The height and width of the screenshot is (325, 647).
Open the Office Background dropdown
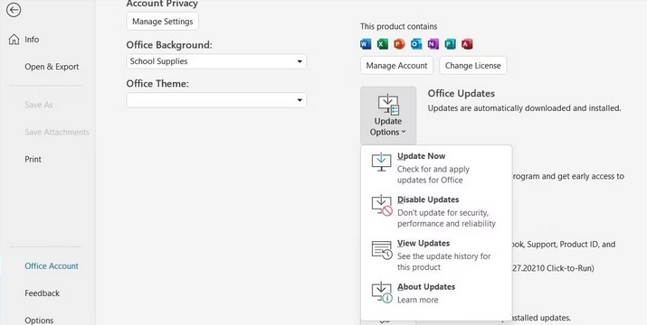pyautogui.click(x=216, y=61)
